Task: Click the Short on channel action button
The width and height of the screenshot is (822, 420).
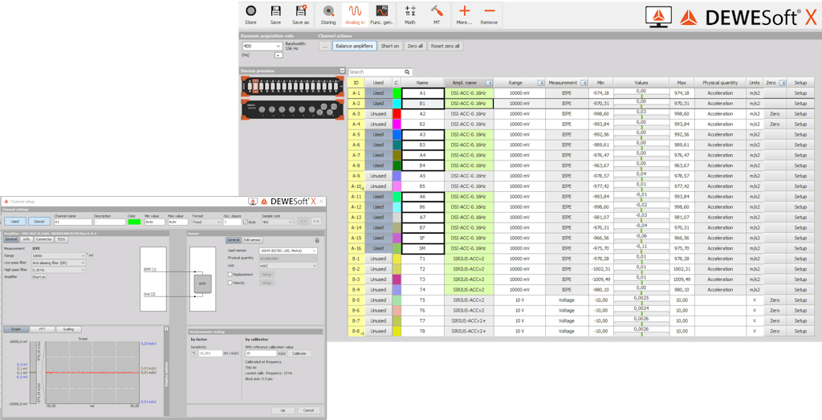Action: [390, 46]
